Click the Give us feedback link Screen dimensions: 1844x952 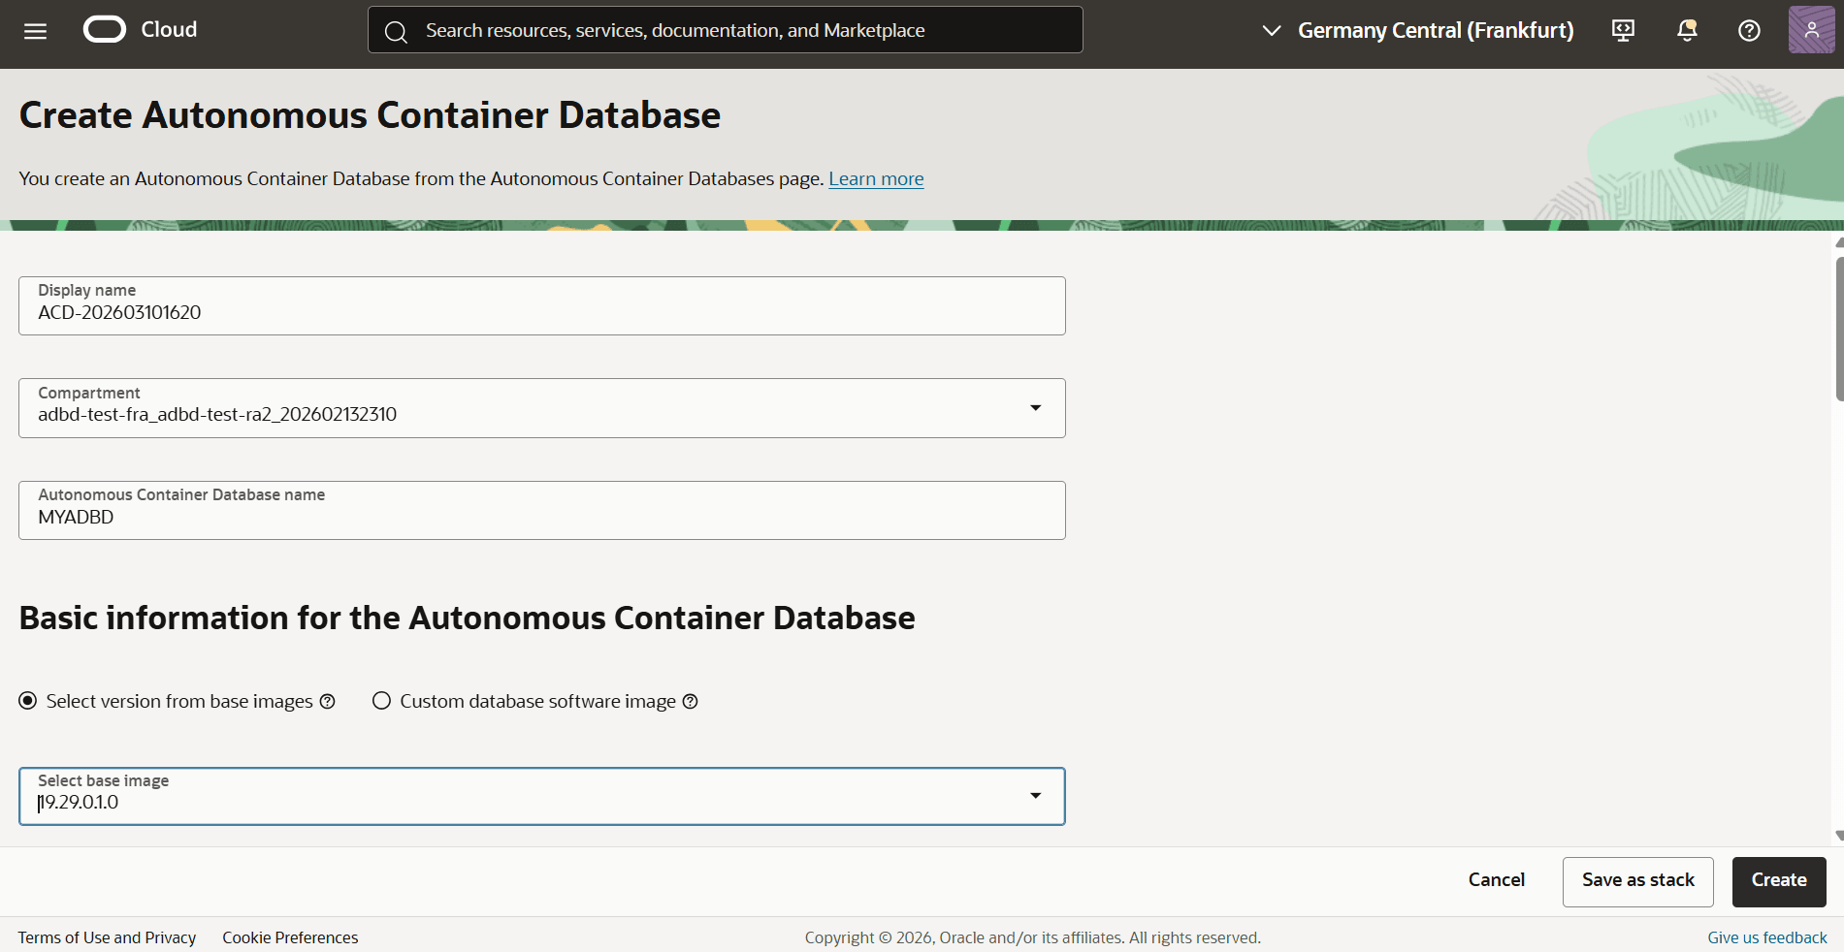[1766, 937]
